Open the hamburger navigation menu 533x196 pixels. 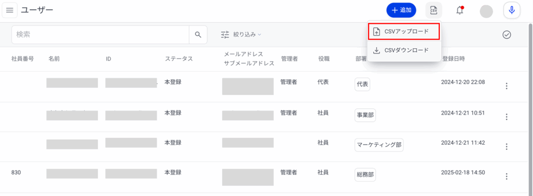(9, 10)
